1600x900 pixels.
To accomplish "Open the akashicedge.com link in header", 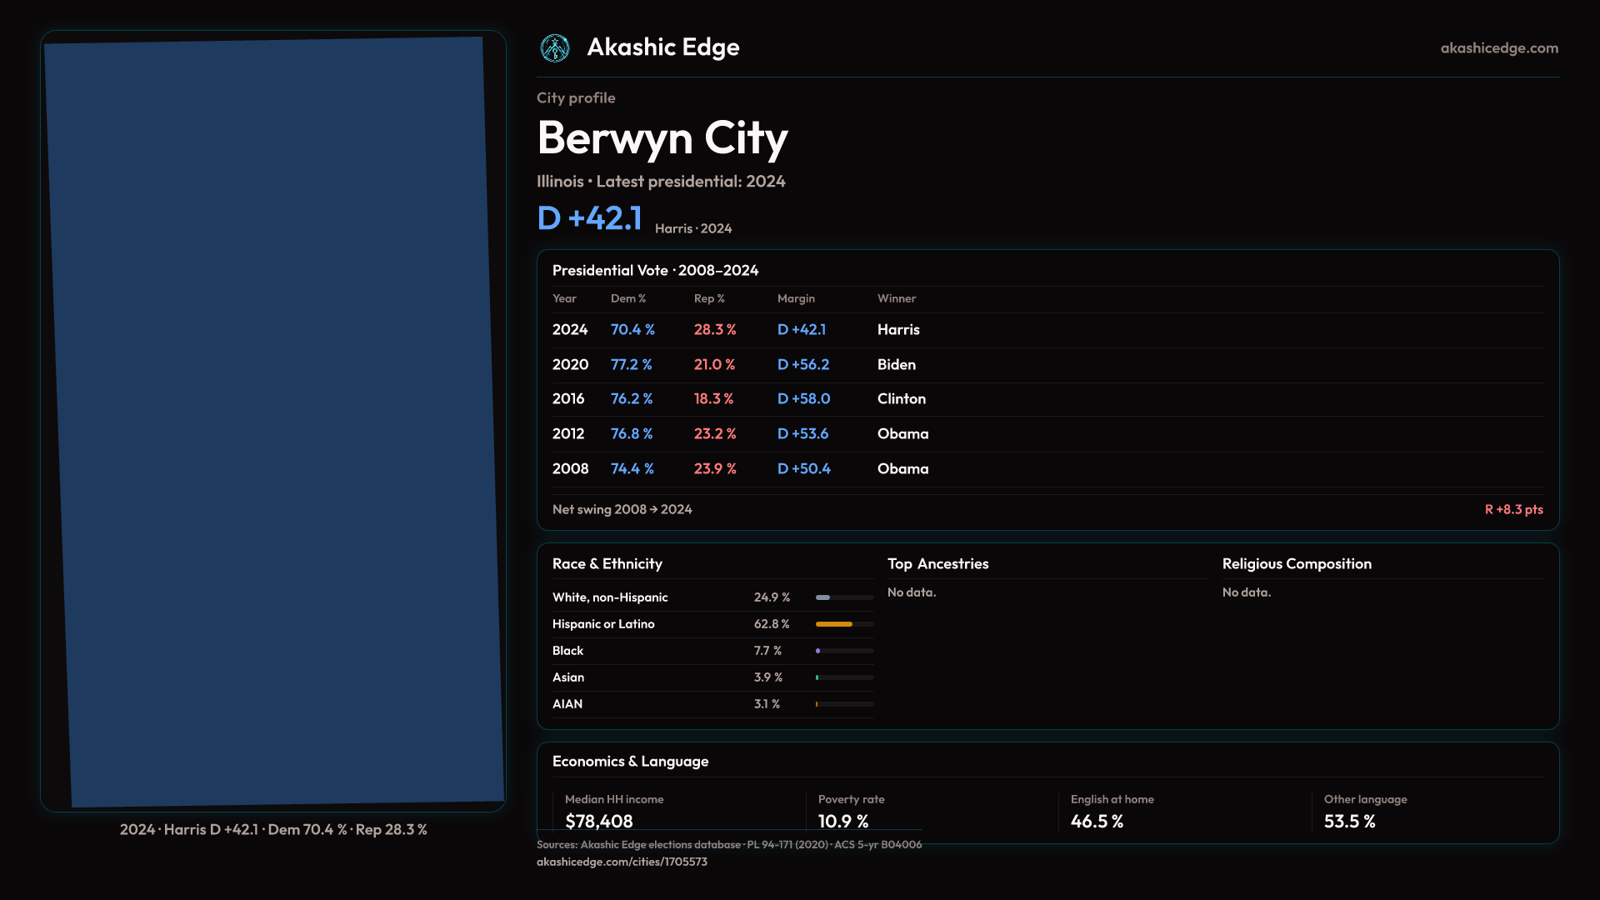I will [1498, 48].
